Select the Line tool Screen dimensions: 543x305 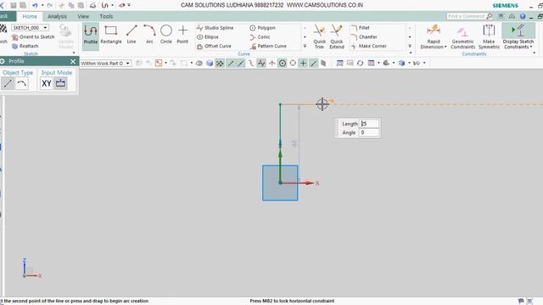pyautogui.click(x=132, y=35)
